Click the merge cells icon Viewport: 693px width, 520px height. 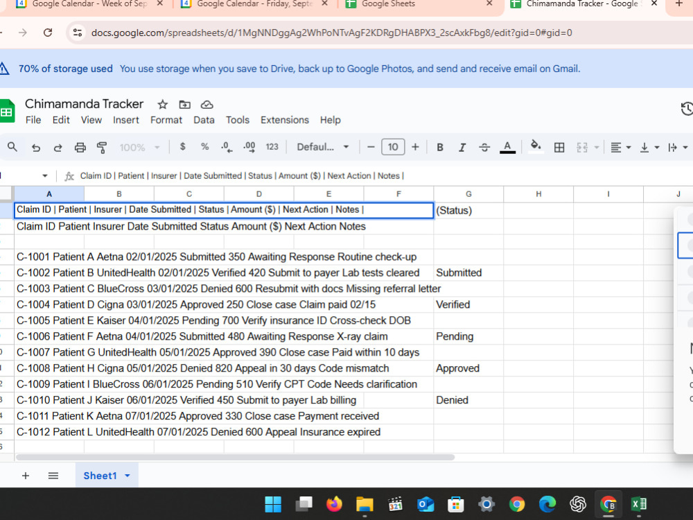pyautogui.click(x=582, y=147)
